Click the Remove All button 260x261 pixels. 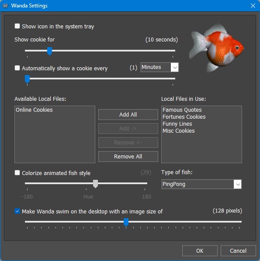pyautogui.click(x=128, y=156)
